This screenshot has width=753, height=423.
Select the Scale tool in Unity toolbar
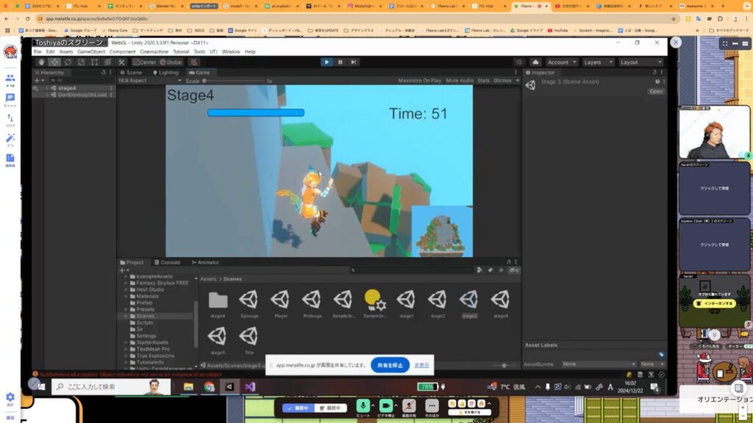tap(81, 62)
